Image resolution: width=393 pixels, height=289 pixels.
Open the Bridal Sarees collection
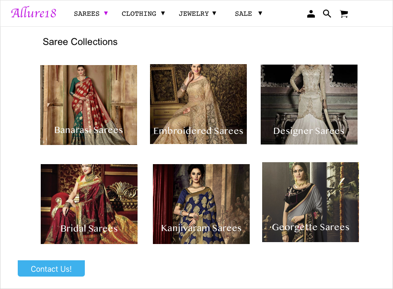click(x=89, y=204)
